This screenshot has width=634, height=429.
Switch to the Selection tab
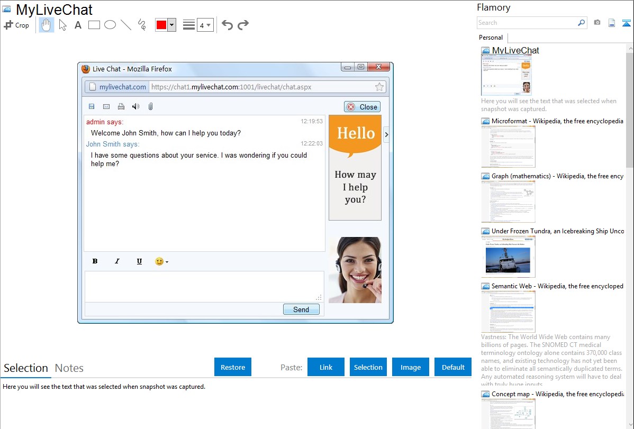[26, 368]
